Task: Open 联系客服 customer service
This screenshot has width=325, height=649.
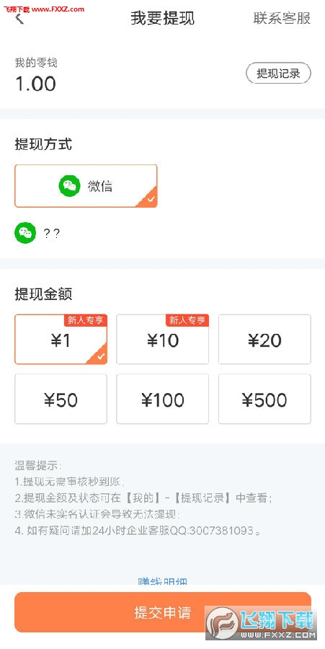Action: 282,18
